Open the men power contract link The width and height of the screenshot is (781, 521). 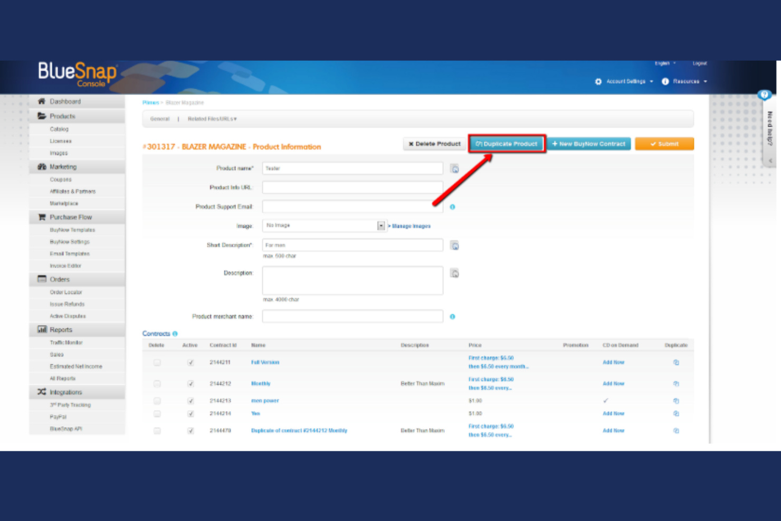click(265, 401)
